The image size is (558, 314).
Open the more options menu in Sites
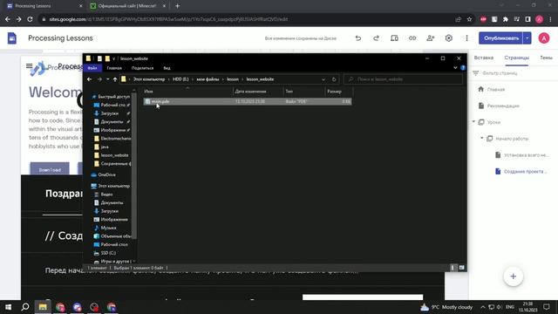click(467, 38)
